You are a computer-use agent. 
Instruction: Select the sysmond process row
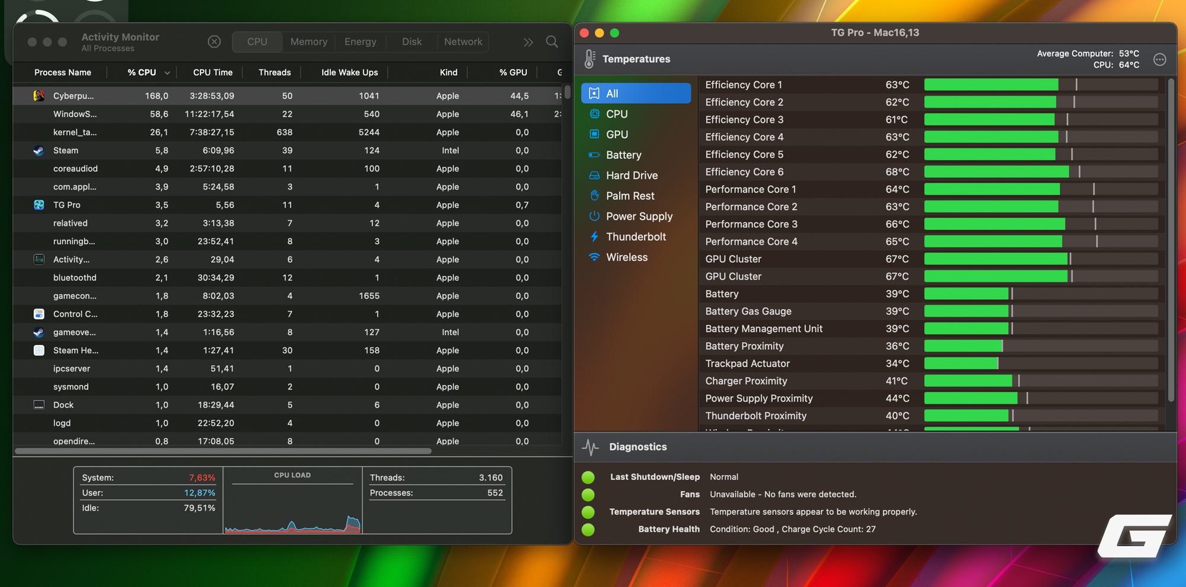pyautogui.click(x=288, y=387)
